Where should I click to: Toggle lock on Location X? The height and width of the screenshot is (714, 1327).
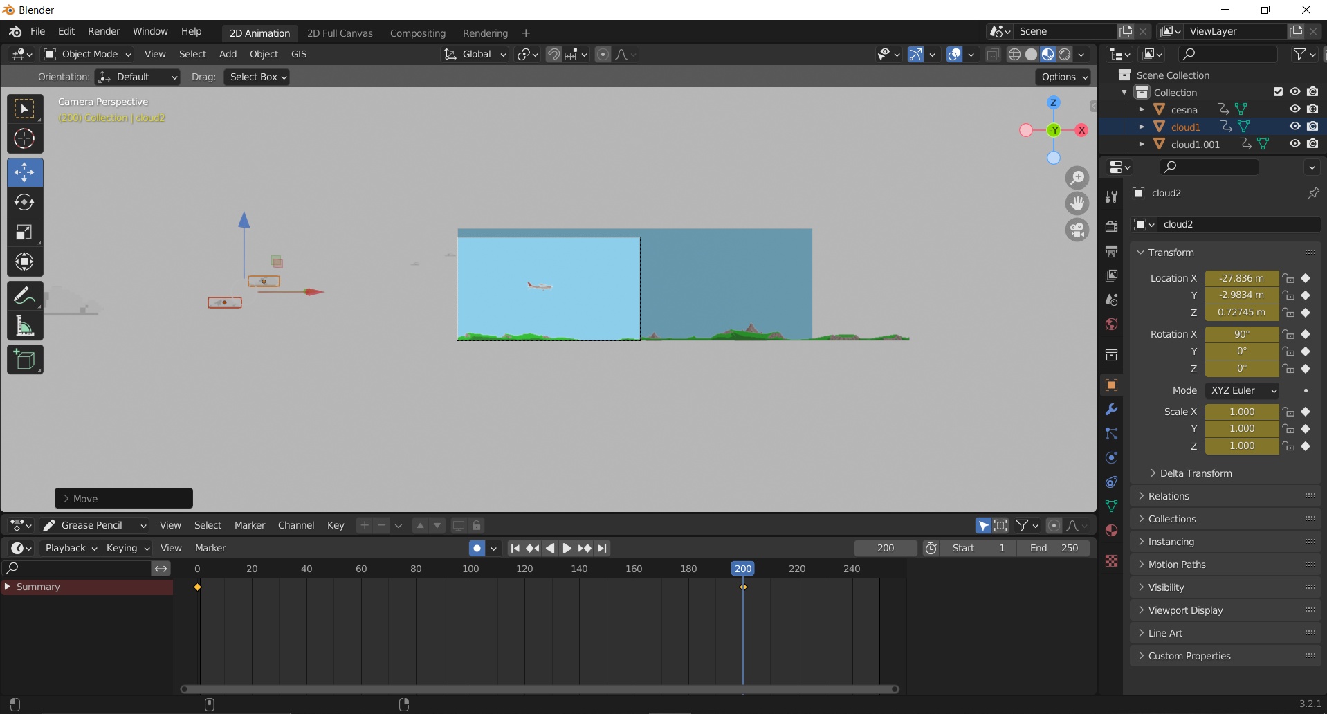(x=1288, y=278)
